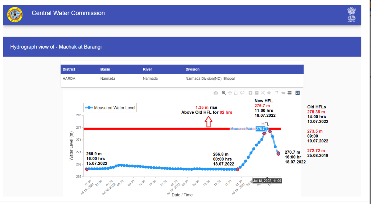Show closest data on hover
The image size is (371, 204).
283,93
